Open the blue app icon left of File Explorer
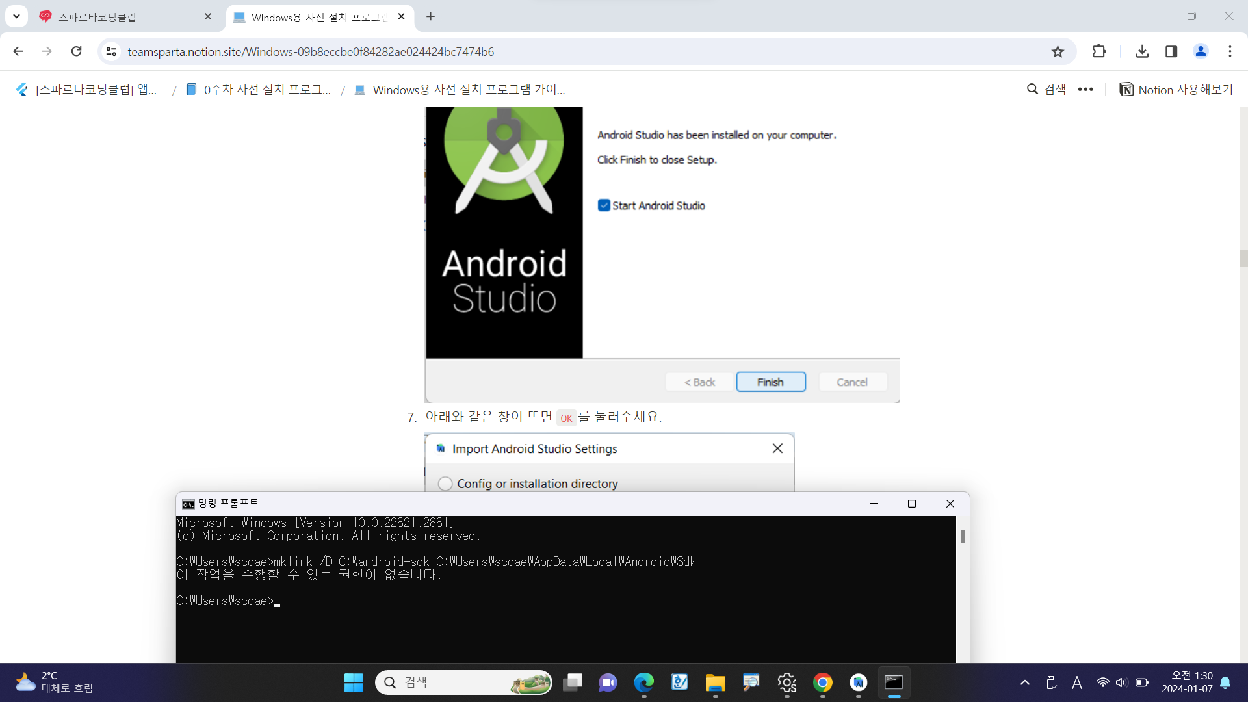The image size is (1248, 702). tap(679, 682)
